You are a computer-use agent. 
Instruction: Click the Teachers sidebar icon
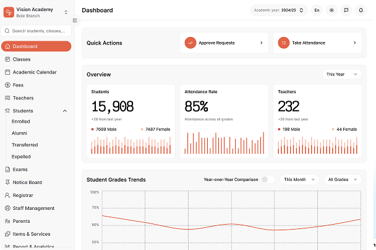tap(7, 98)
